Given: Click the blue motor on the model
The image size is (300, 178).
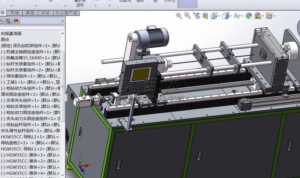Looking at the screenshot, I should (153, 37).
